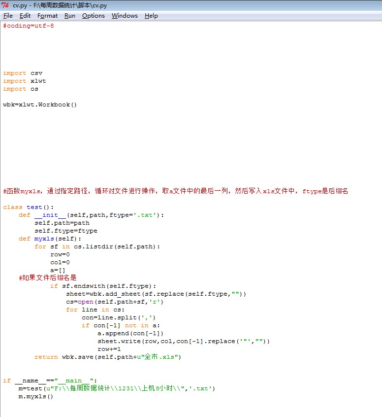Open the Options menu
Viewport: 382px width, 417px height.
pos(93,16)
